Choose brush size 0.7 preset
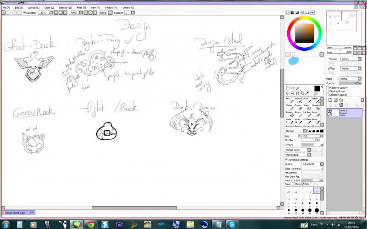Image resolution: width=367 pixels, height=229 pixels. point(289,191)
